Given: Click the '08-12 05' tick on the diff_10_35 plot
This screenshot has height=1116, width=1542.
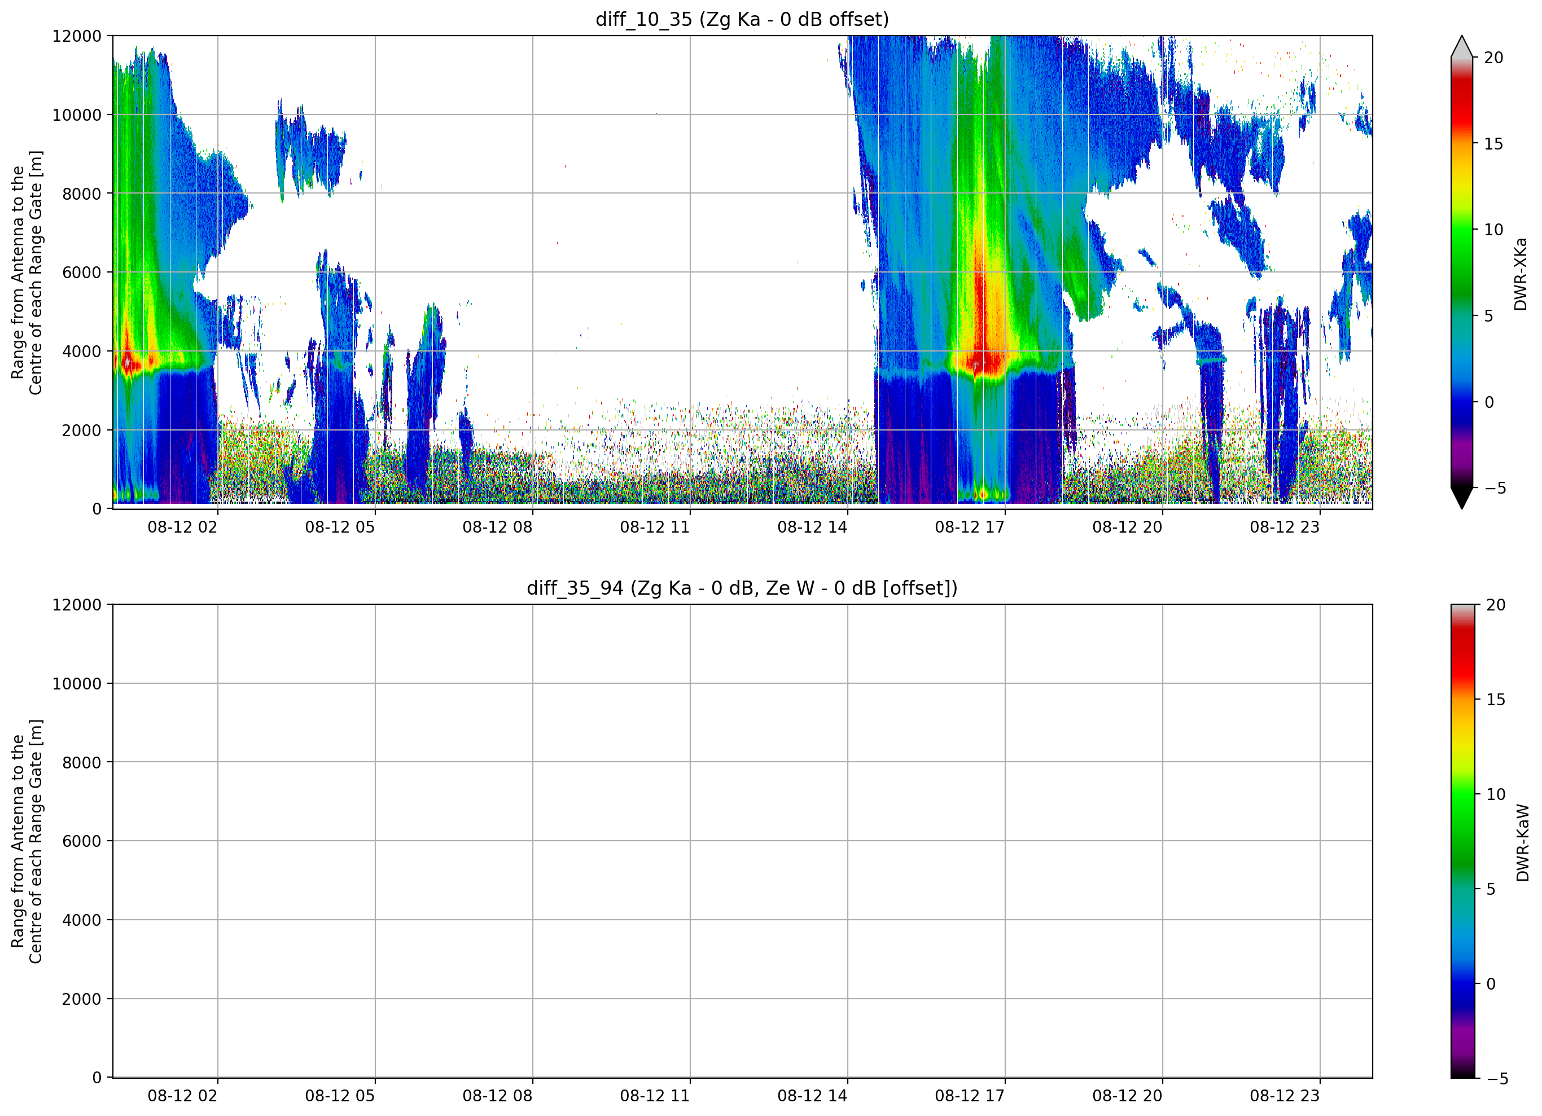Looking at the screenshot, I should pyautogui.click(x=340, y=528).
